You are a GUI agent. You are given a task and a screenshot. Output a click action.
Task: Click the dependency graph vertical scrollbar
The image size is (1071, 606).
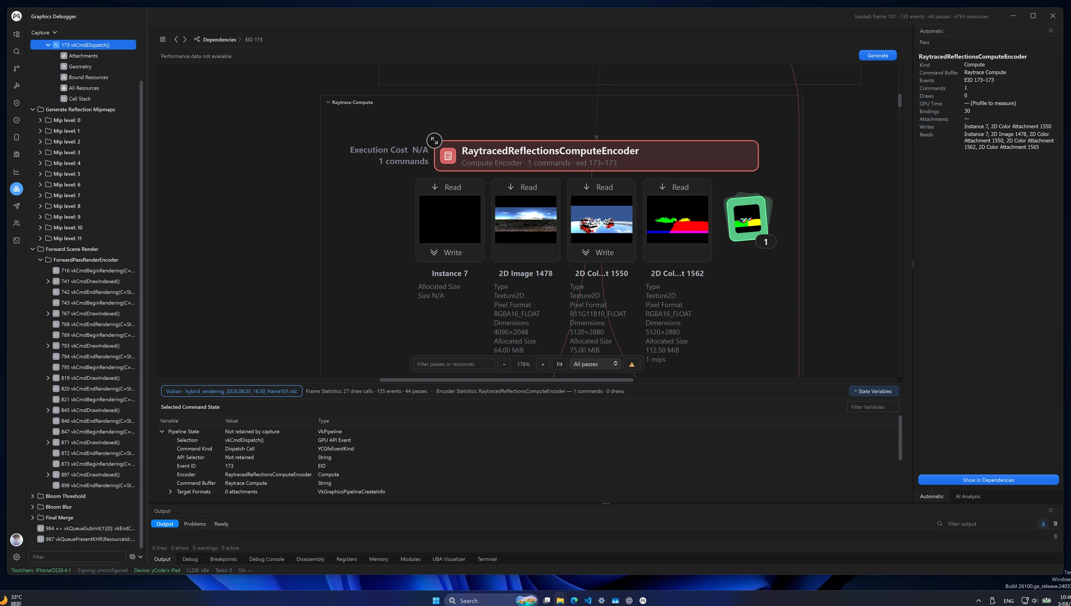point(899,100)
